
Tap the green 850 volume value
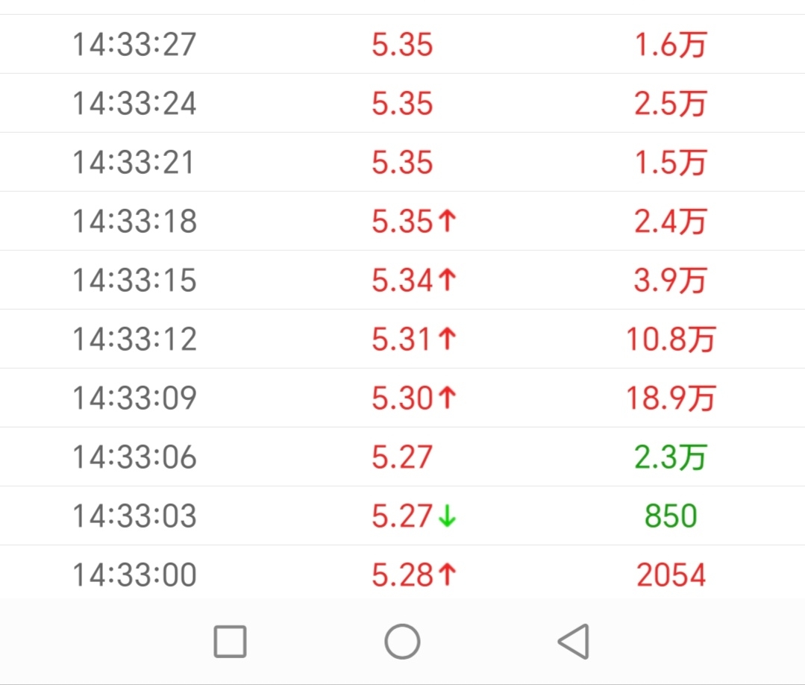point(671,516)
